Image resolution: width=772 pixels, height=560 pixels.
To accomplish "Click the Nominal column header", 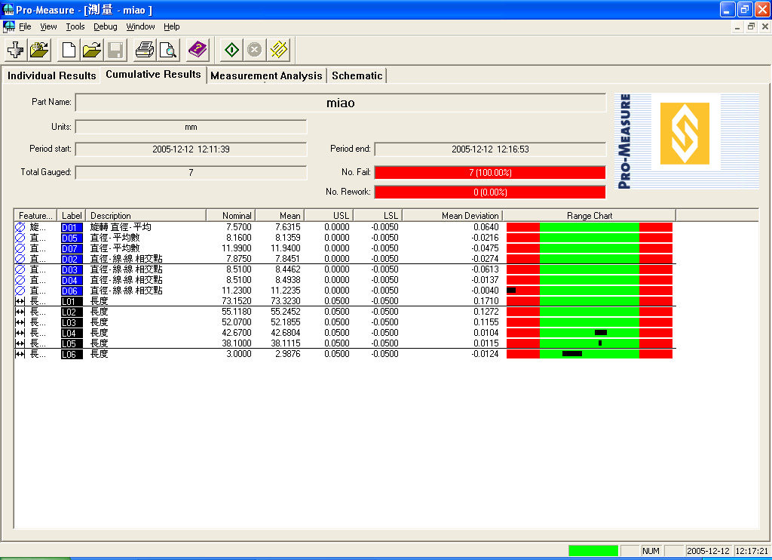I will 231,216.
